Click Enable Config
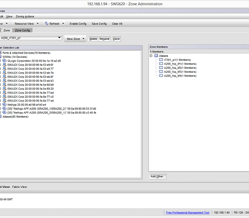This screenshot has width=249, height=218. (x=78, y=24)
